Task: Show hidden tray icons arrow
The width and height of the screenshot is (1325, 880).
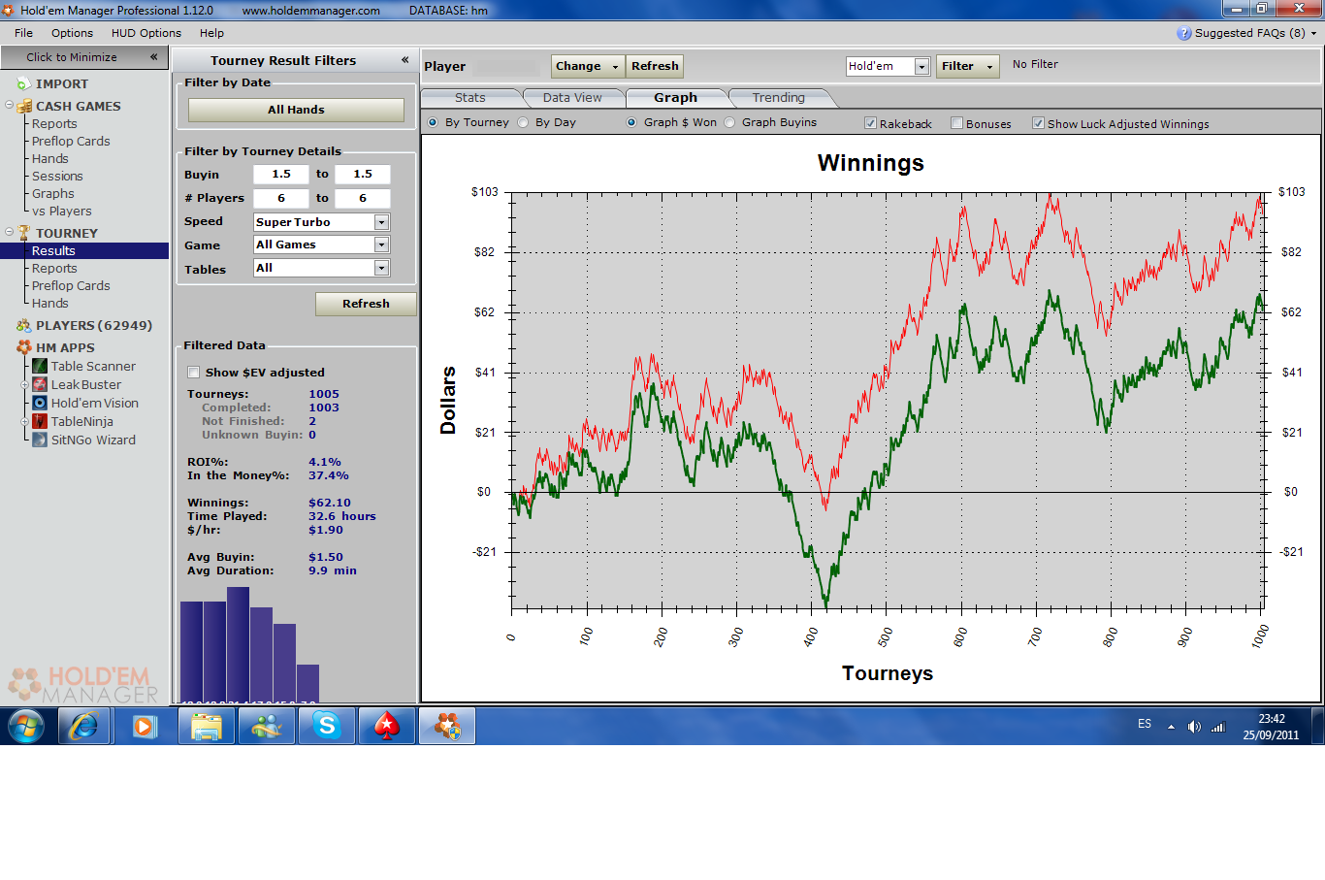Action: pos(1171,727)
